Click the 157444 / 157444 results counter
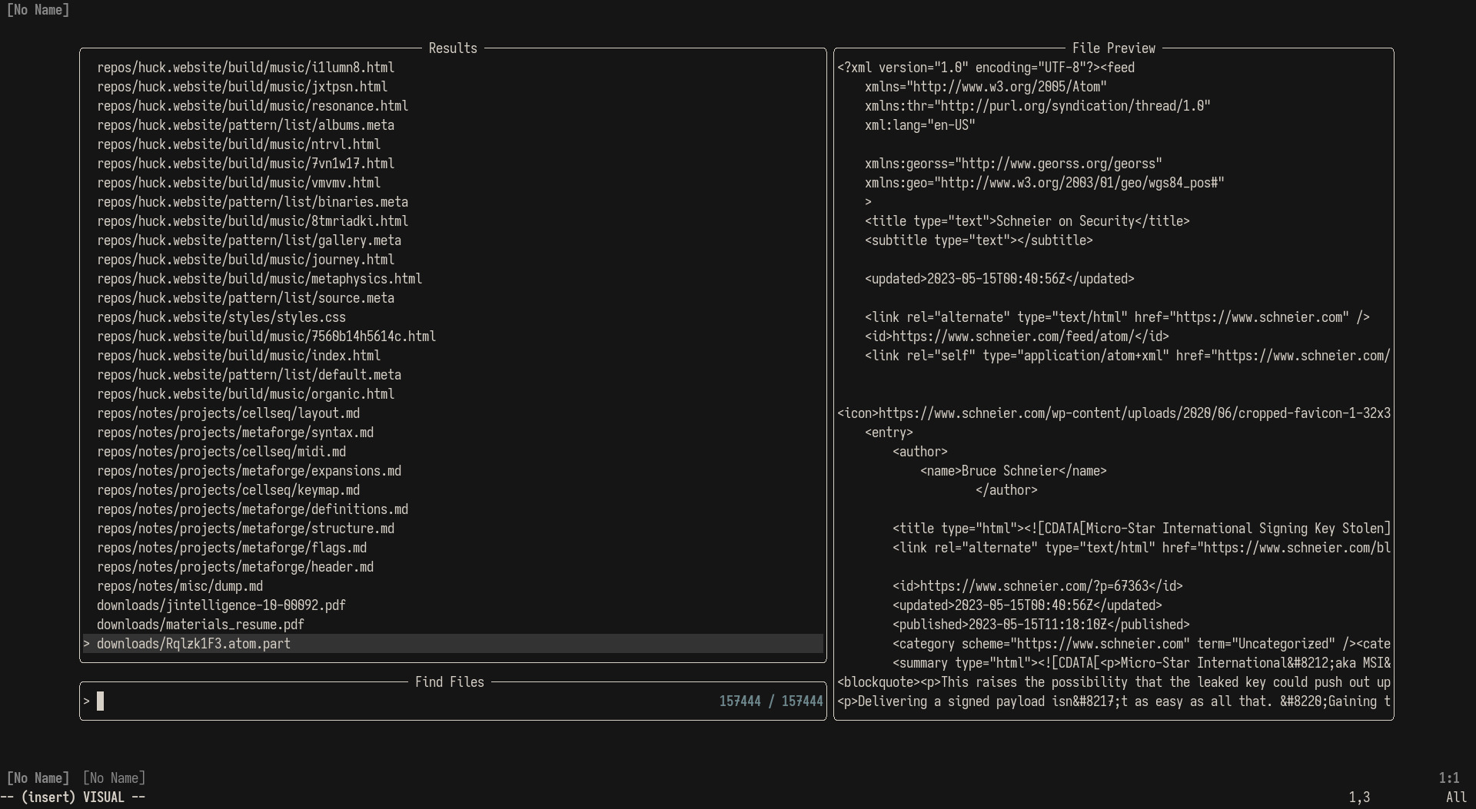 tap(771, 701)
